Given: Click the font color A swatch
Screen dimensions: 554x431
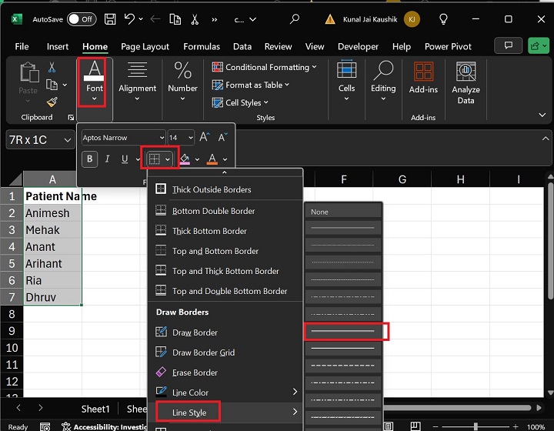Looking at the screenshot, I should point(212,159).
